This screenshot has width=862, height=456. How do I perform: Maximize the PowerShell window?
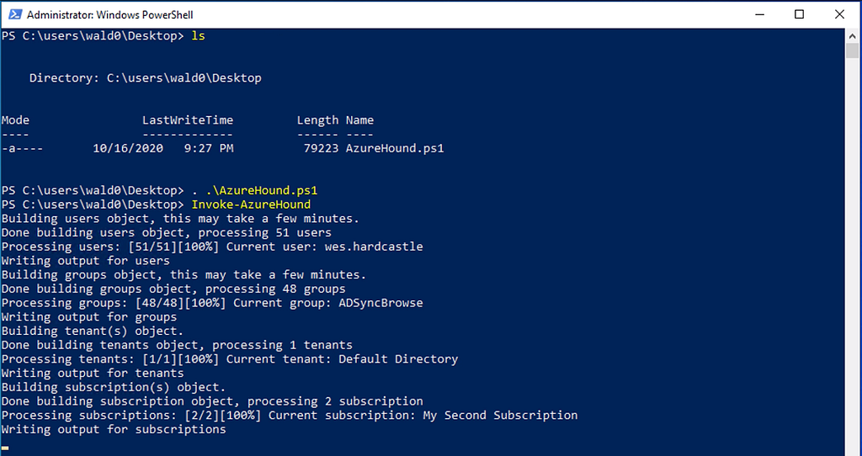[x=800, y=14]
